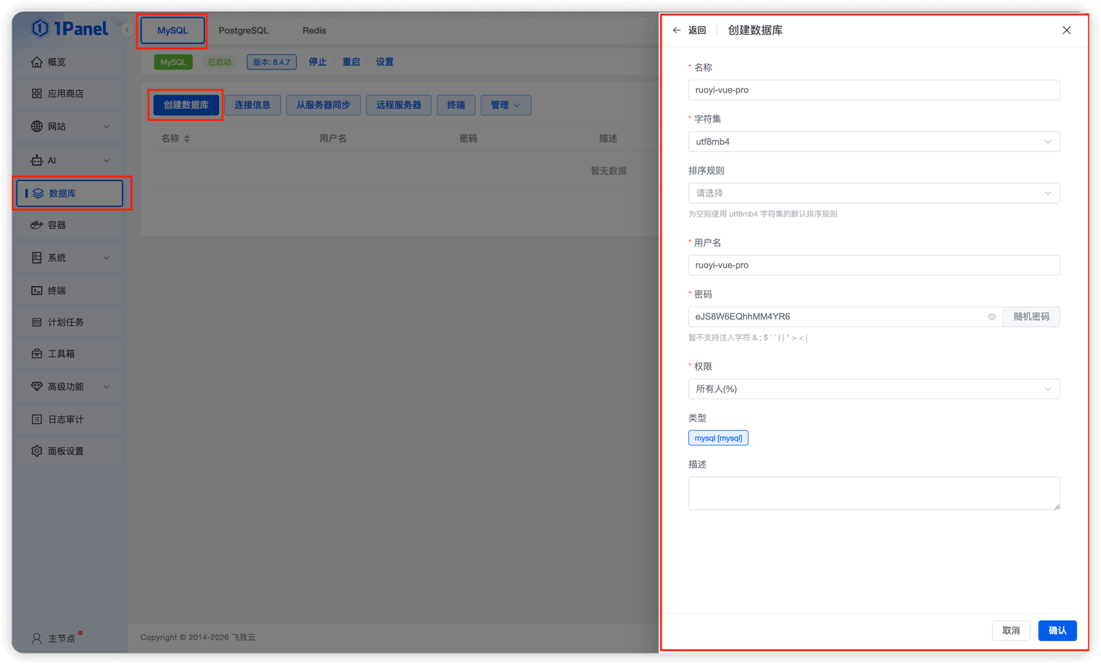Open 工具箱 toolbox icon in sidebar
Image resolution: width=1101 pixels, height=665 pixels.
click(x=37, y=354)
